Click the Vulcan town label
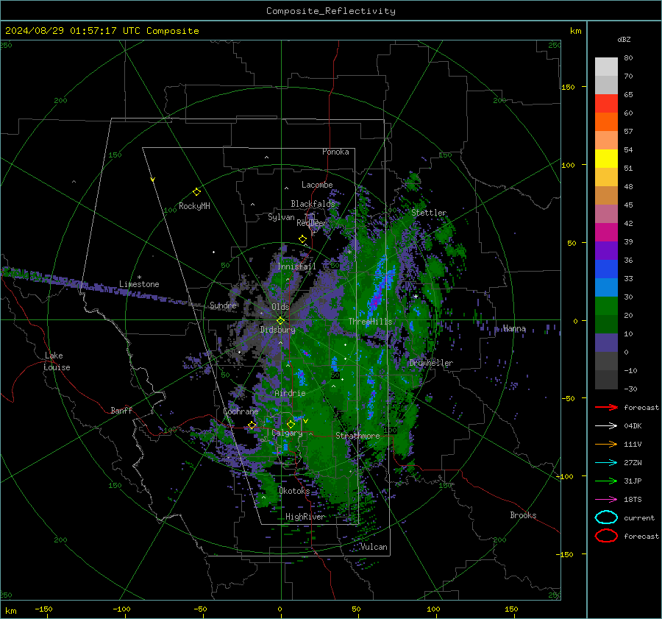This screenshot has height=619, width=662. pyautogui.click(x=374, y=547)
